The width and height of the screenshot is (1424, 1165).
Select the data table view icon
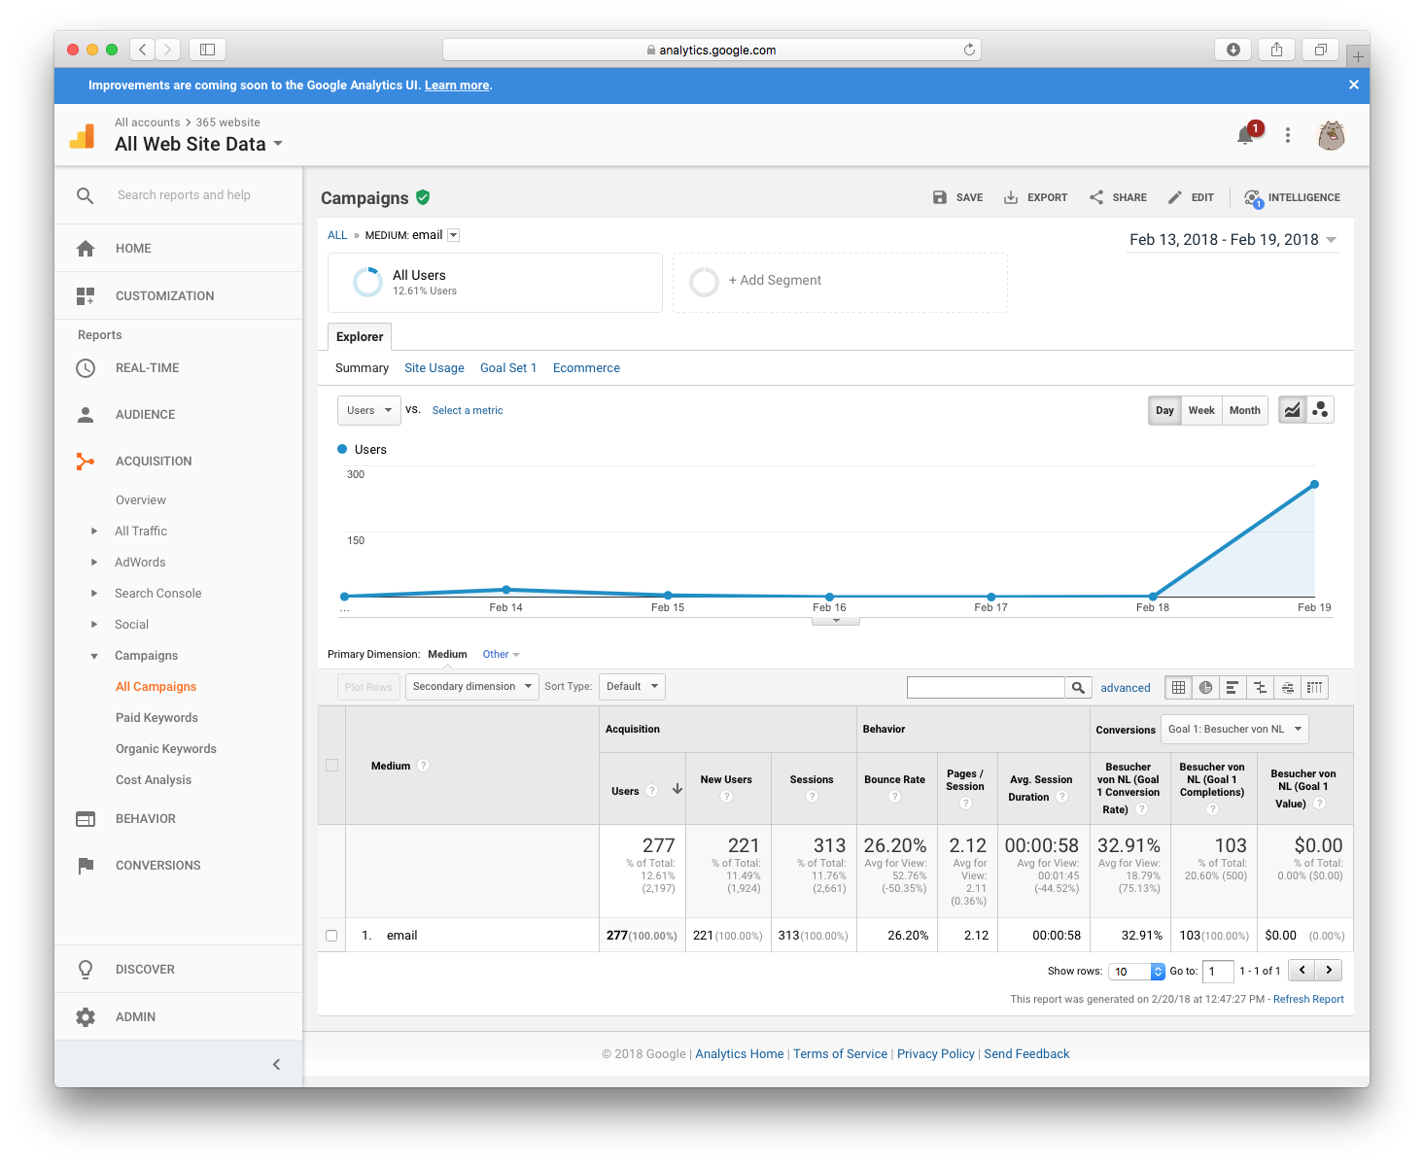(x=1178, y=688)
